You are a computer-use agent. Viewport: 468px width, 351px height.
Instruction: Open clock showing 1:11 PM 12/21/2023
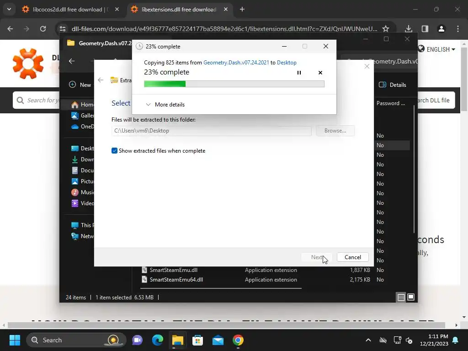[434, 340]
